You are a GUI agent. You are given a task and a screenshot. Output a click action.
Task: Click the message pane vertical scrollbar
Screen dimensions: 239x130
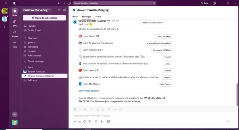[x=237, y=94]
